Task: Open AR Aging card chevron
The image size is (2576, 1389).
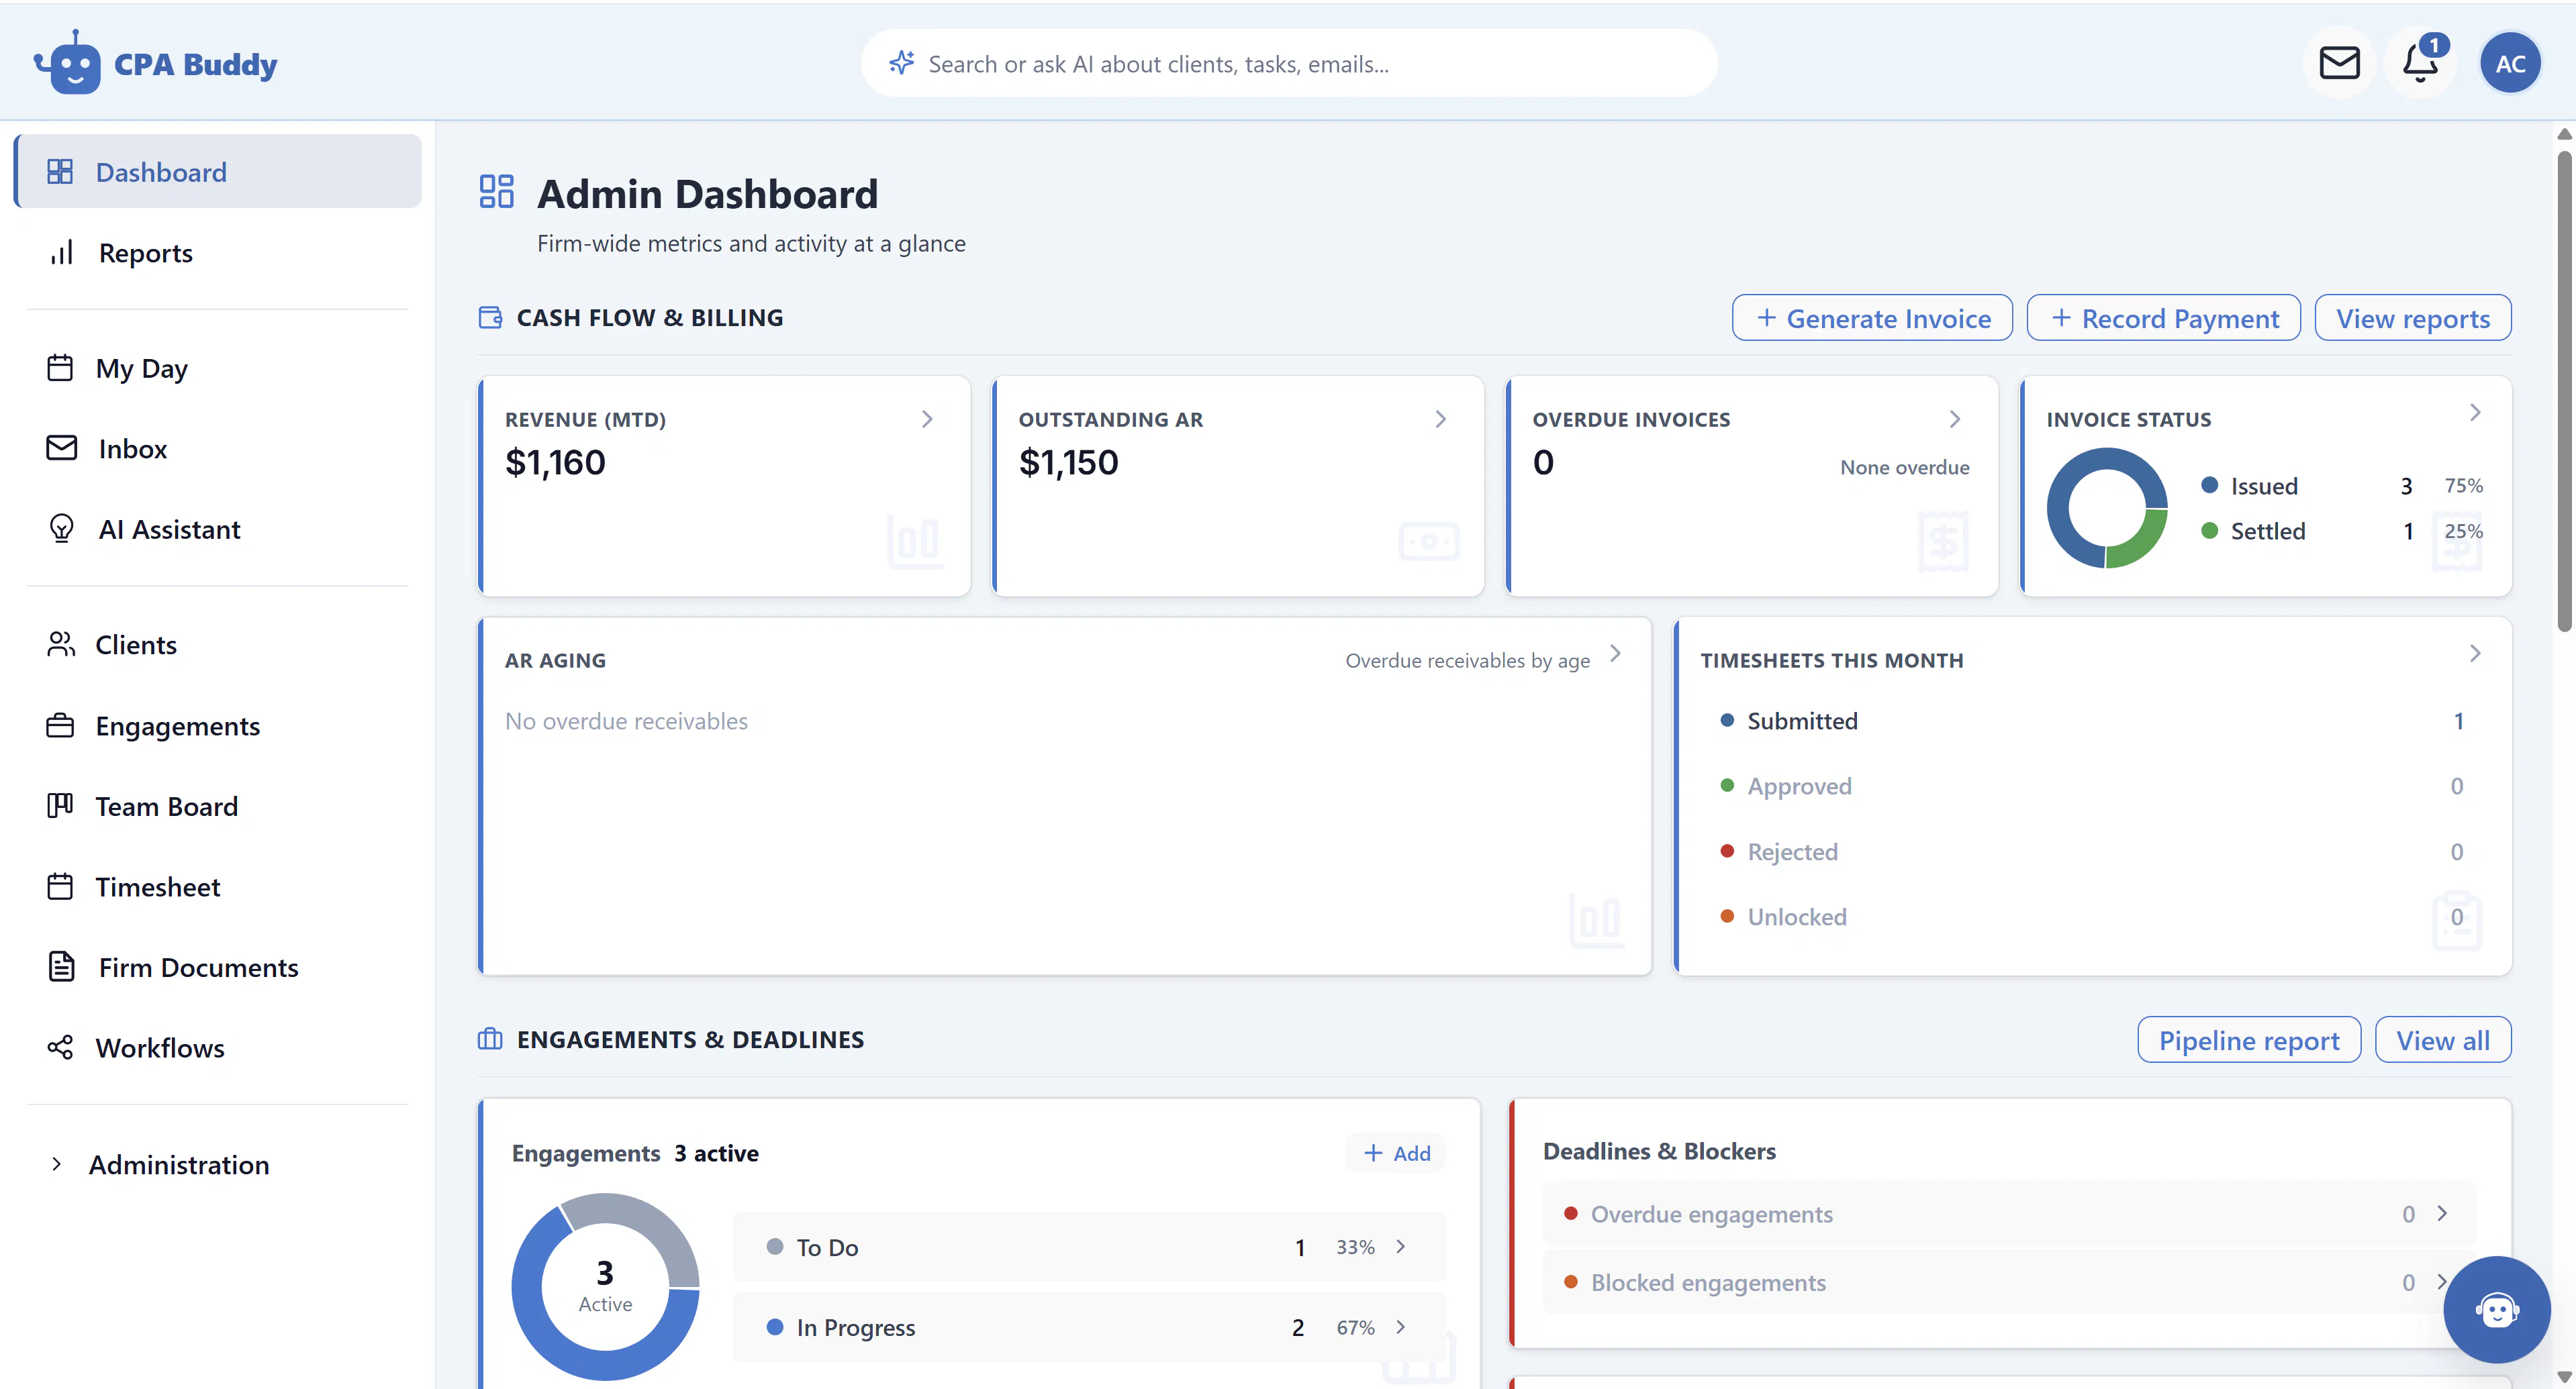Action: (x=1615, y=654)
